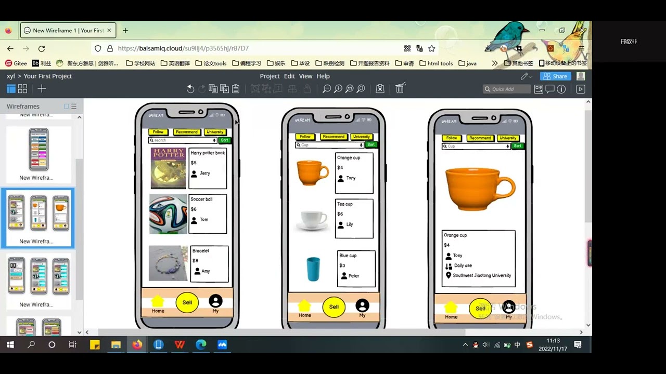Switch to single wireframe view icon

coord(11,89)
